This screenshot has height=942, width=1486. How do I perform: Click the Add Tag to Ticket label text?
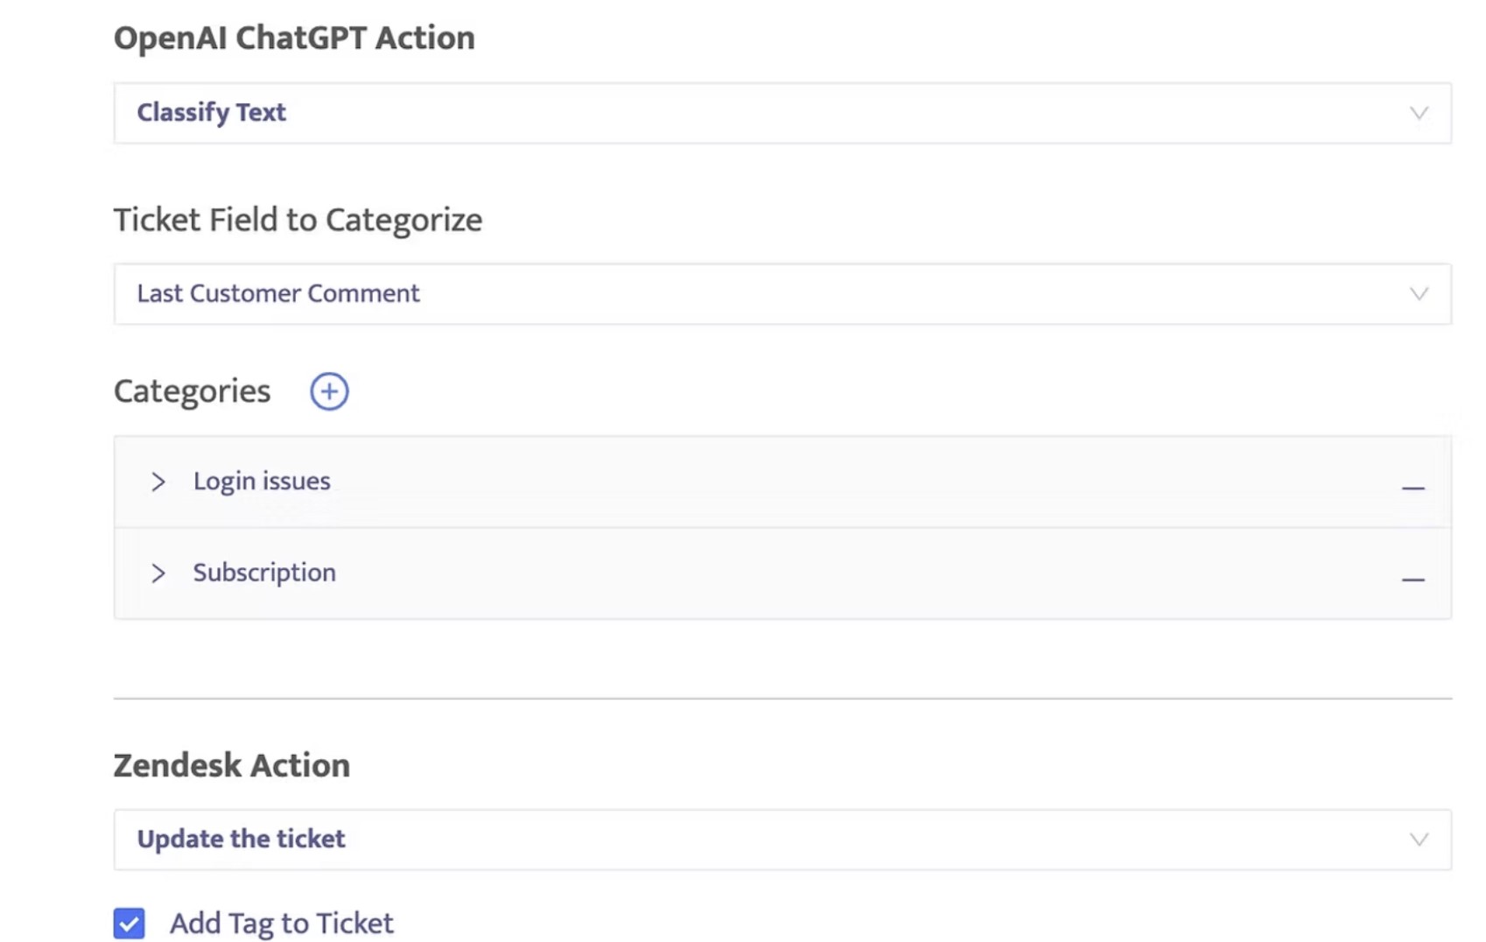click(281, 923)
